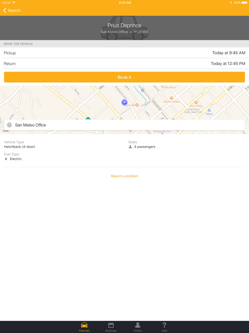This screenshot has width=249, height=333.
Task: Click the Electric fuel type text
Action: 16,159
